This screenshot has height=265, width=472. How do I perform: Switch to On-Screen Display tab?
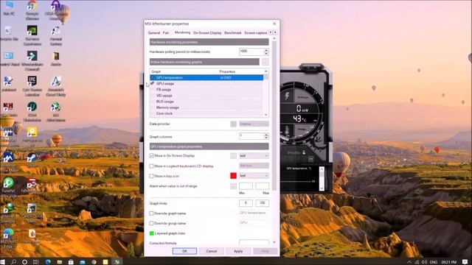[207, 32]
